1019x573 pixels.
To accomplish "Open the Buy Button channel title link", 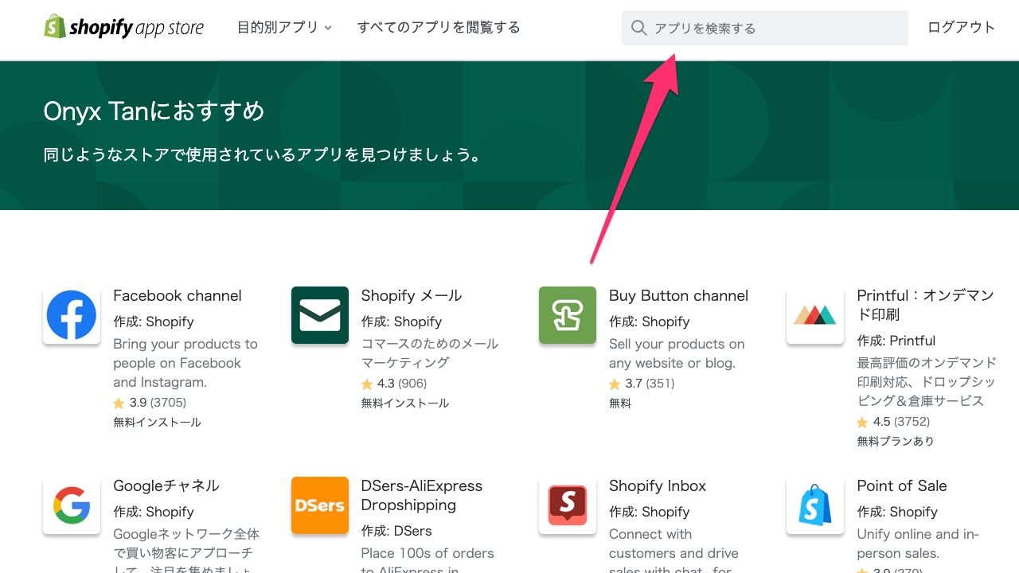I will point(679,295).
